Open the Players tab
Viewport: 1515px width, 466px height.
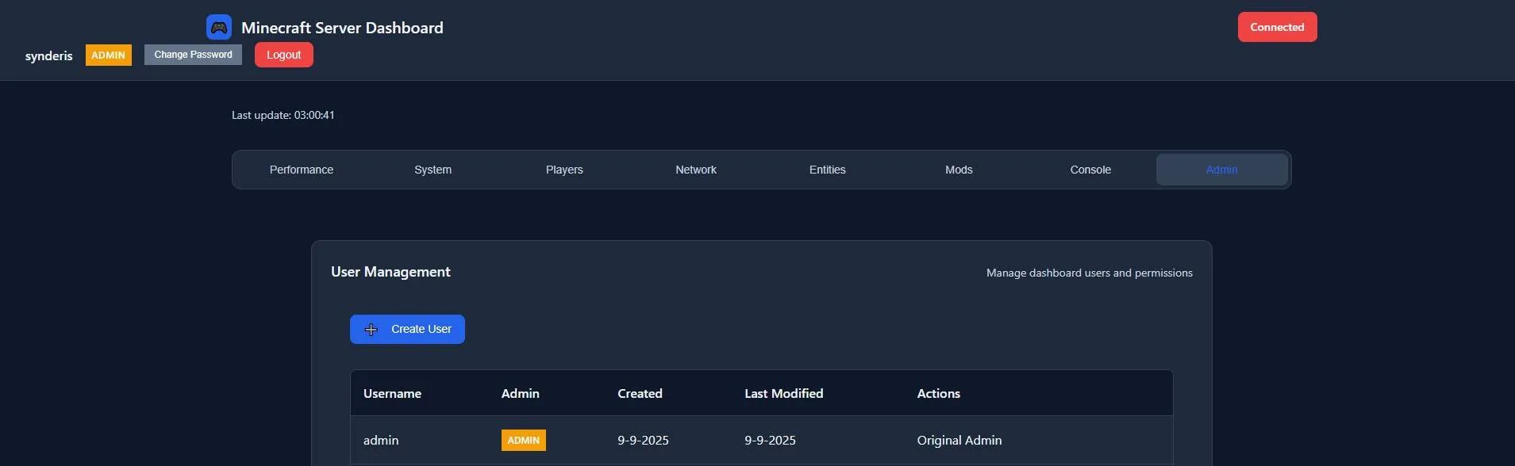point(564,170)
